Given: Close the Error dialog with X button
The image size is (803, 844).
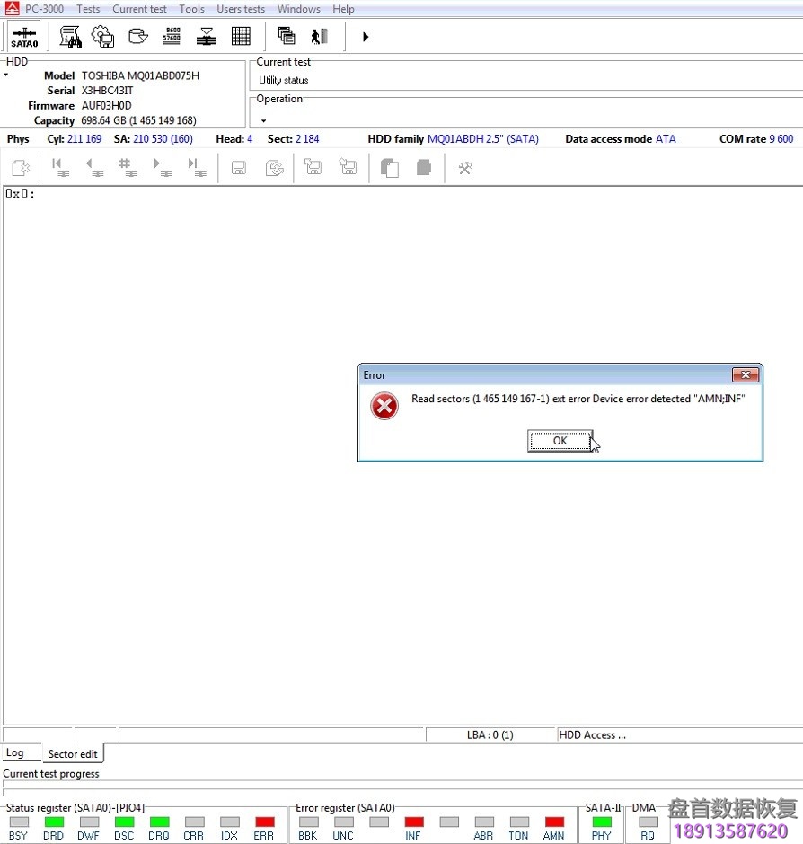Looking at the screenshot, I should [745, 375].
